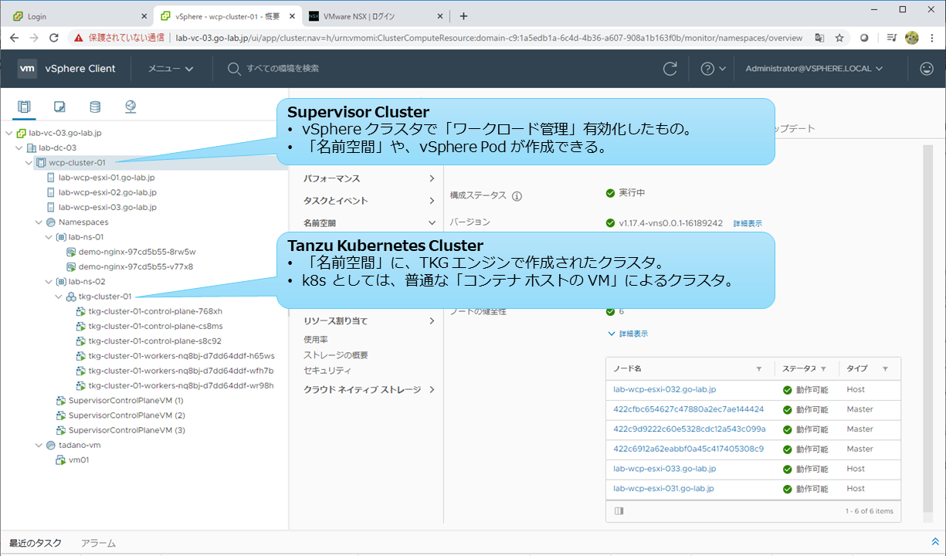Screen dimensions: 946x556
Task: Select vm01 under tadano-vm
Action: point(79,459)
